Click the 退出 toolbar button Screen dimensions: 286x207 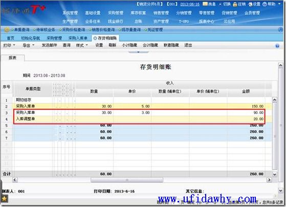[x=188, y=45]
